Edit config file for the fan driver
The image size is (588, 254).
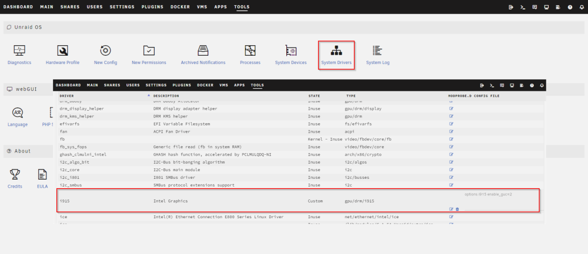click(x=452, y=131)
